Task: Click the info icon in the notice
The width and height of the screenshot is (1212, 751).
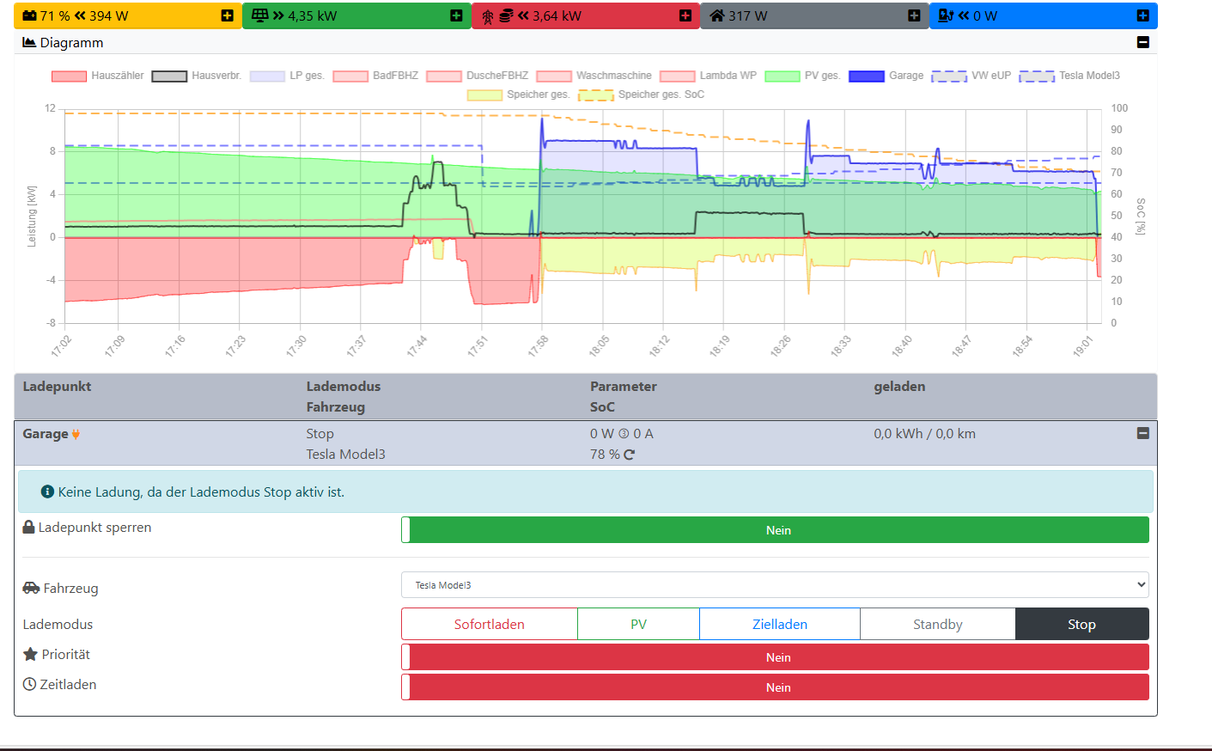Action: point(47,492)
